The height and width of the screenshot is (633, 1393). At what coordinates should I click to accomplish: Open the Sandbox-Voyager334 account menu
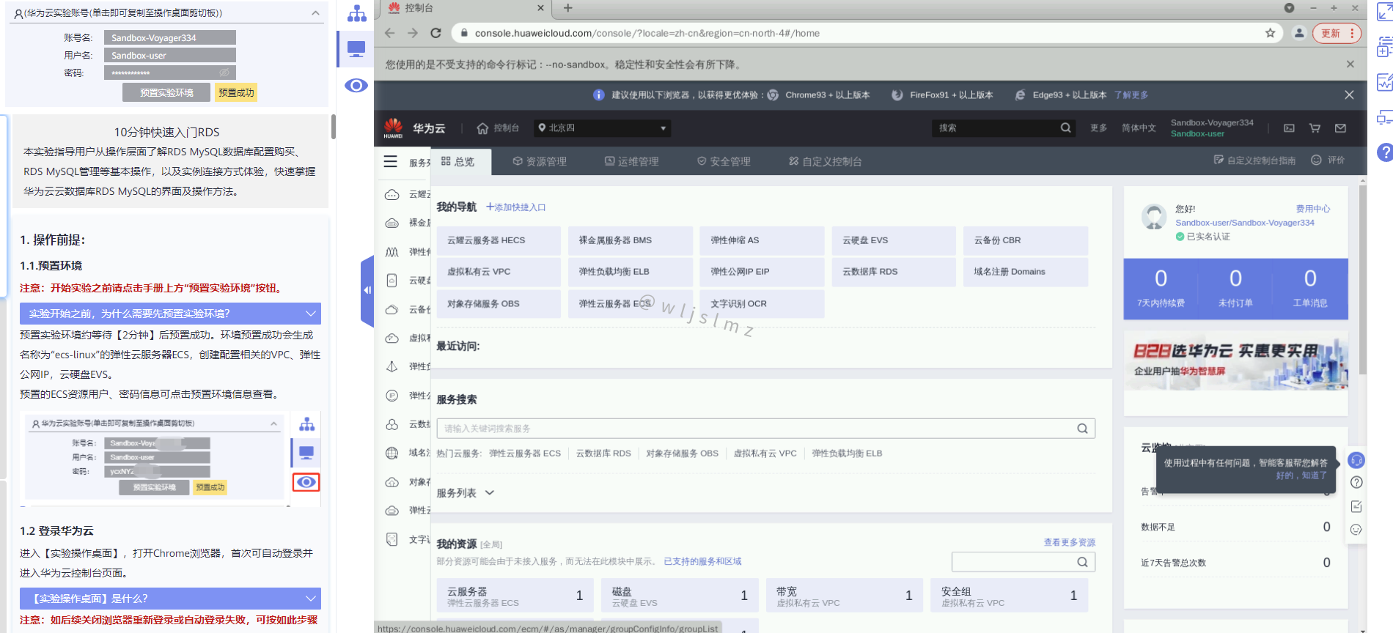click(x=1212, y=128)
